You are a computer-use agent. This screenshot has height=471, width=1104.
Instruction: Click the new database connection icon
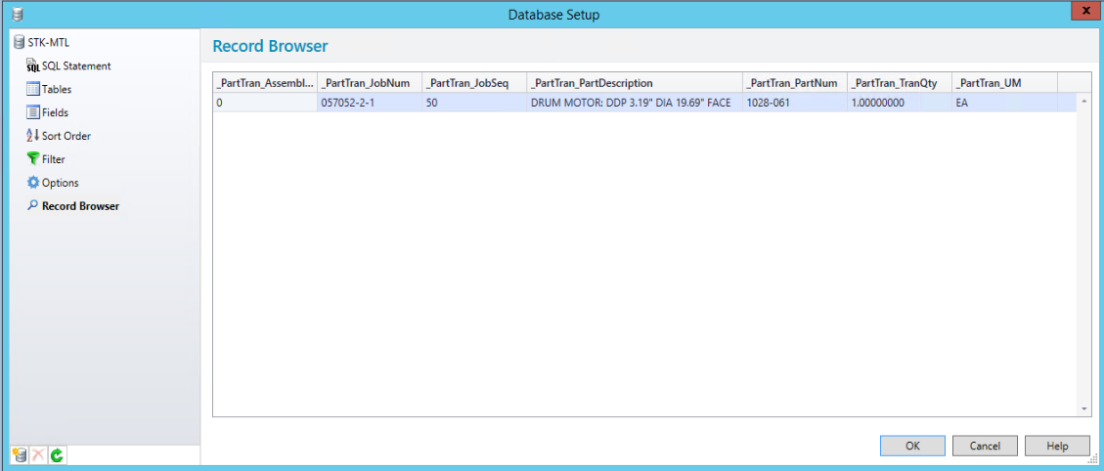[20, 455]
